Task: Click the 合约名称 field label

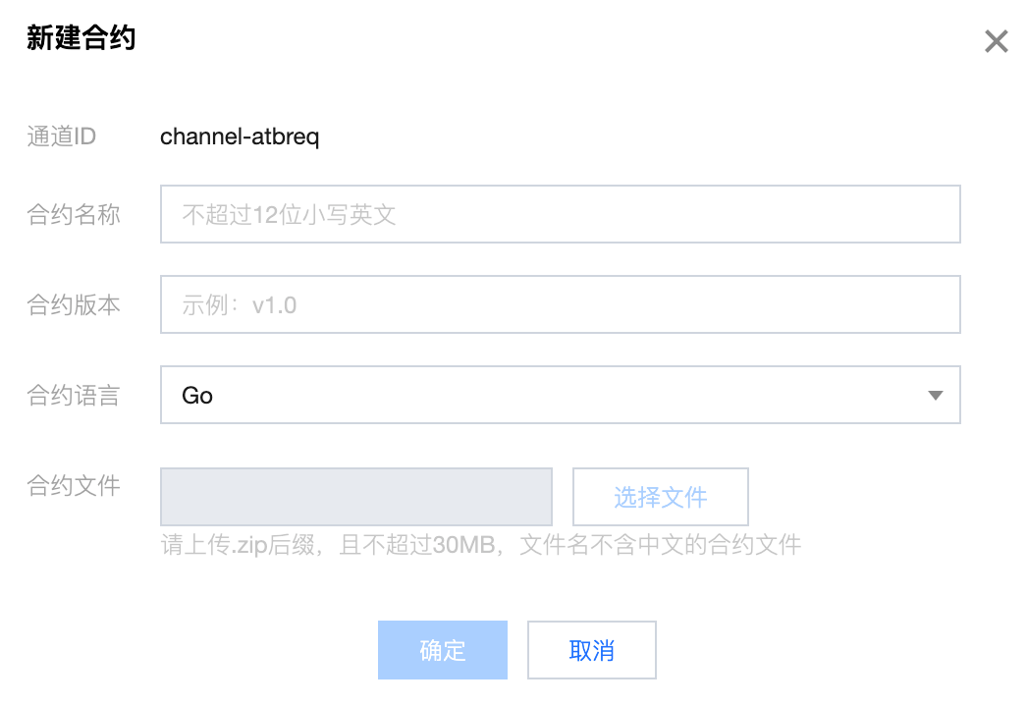Action: (x=74, y=215)
